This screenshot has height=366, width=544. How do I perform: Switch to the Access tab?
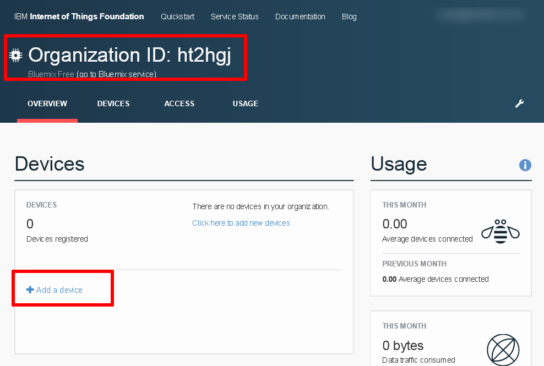click(179, 103)
